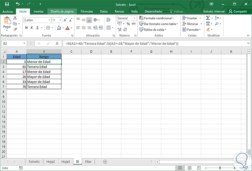Switch to the Insertar ribbon tab
This screenshot has width=252, height=171.
[x=39, y=12]
